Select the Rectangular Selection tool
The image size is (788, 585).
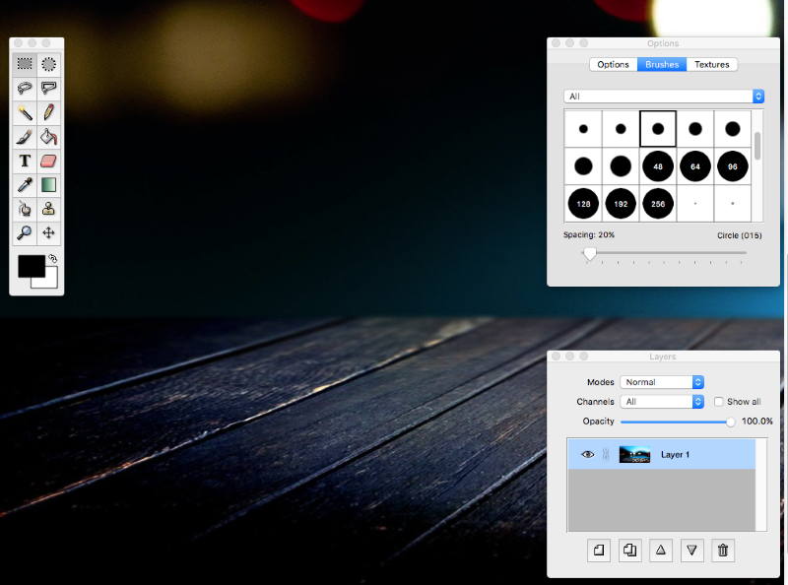point(25,64)
